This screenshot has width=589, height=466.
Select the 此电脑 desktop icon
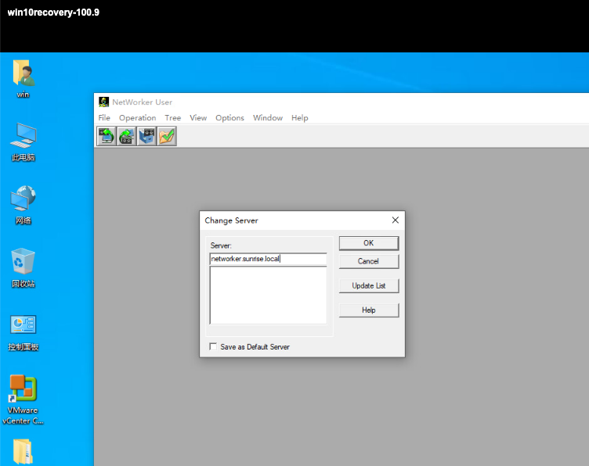[23, 142]
